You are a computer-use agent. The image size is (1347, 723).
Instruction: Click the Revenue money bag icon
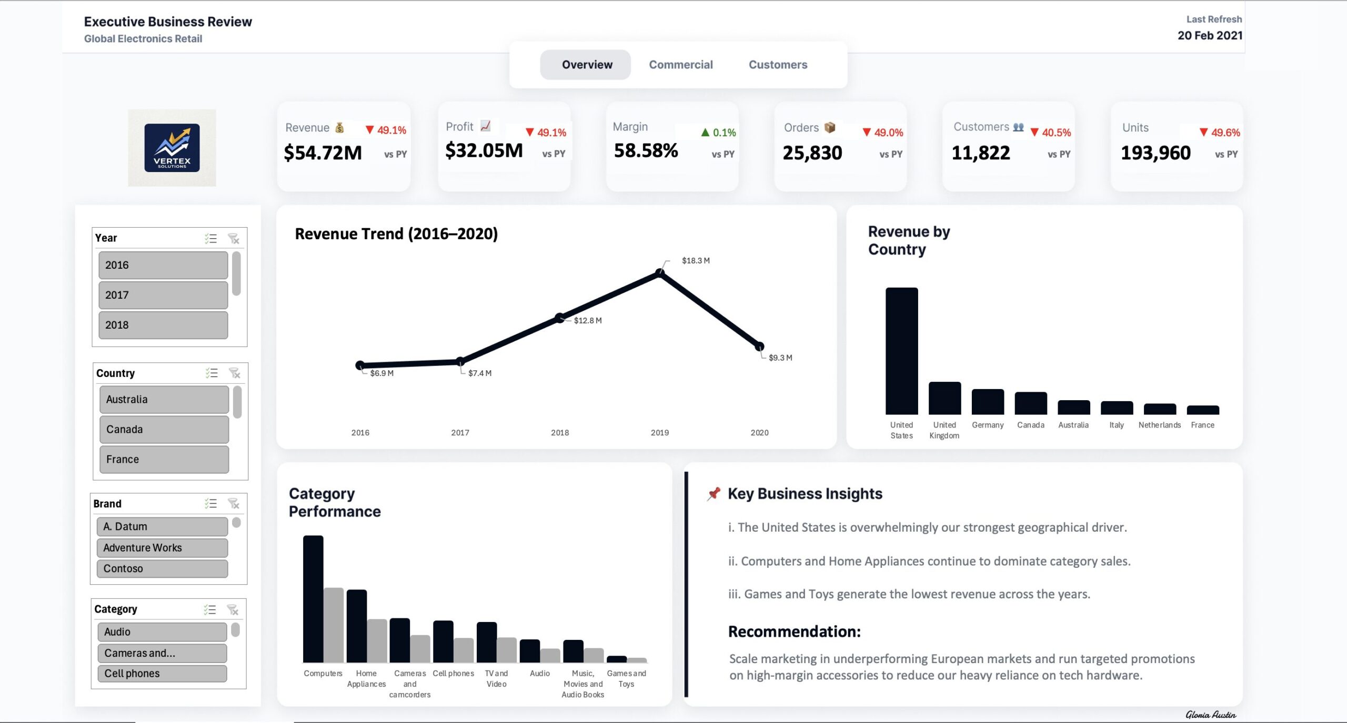340,128
